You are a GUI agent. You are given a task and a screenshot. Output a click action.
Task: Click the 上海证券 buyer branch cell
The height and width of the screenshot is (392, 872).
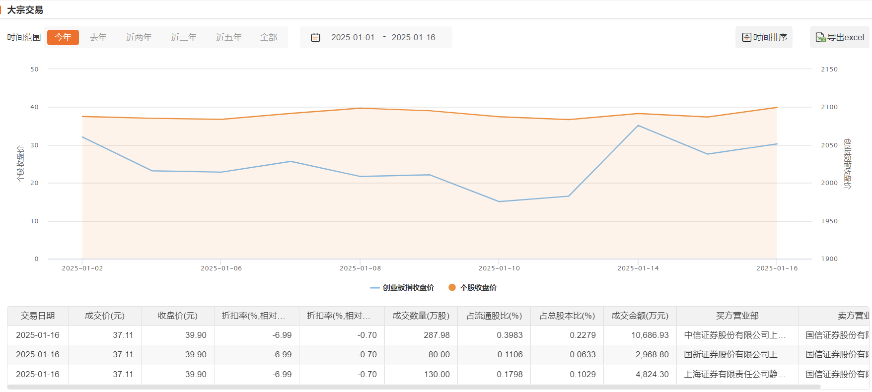click(x=734, y=375)
